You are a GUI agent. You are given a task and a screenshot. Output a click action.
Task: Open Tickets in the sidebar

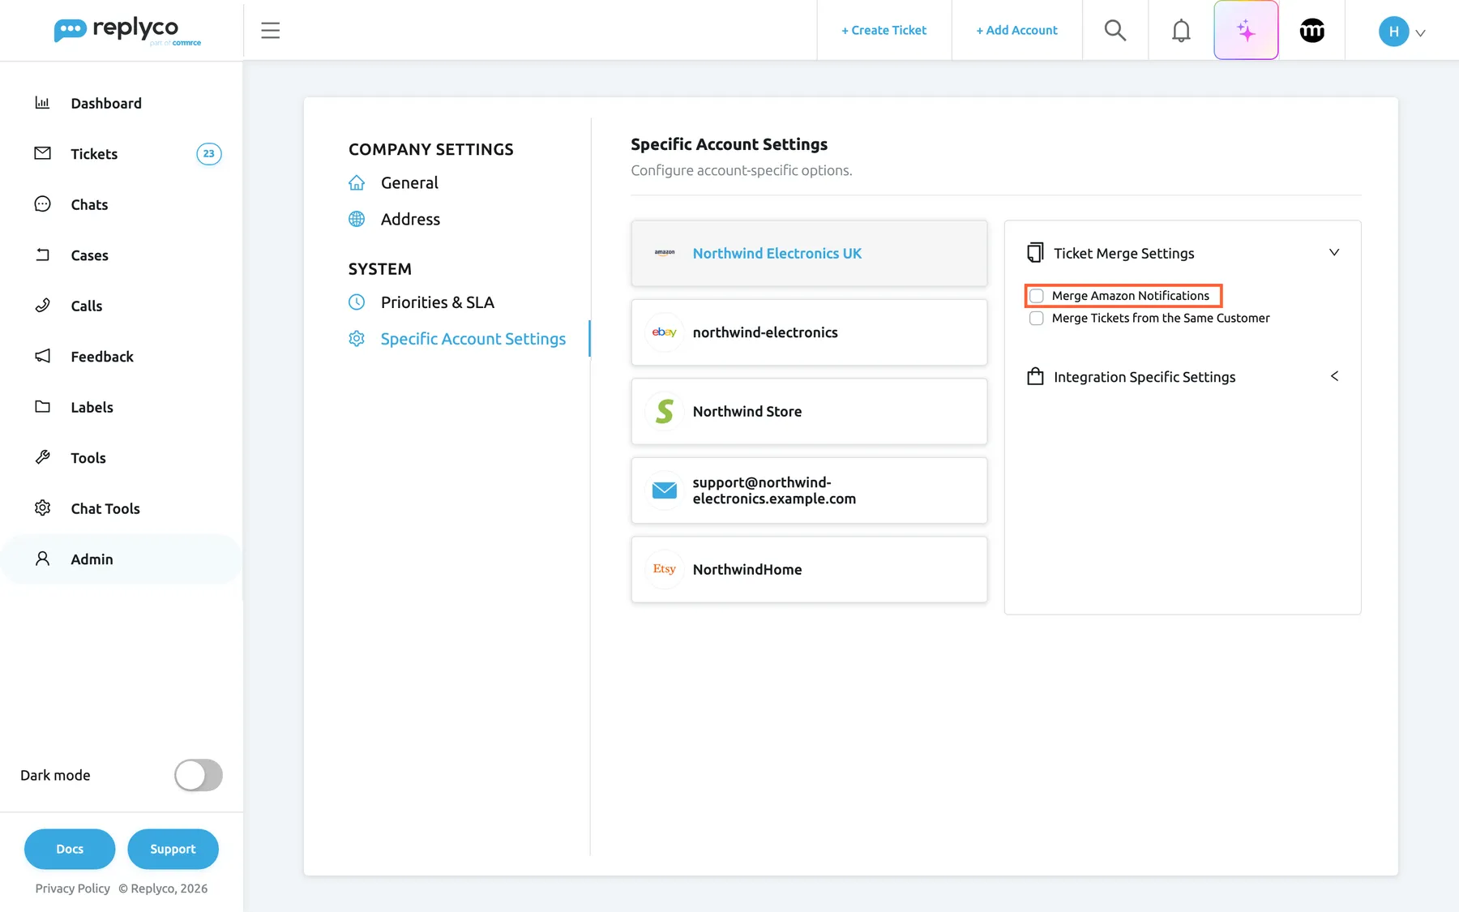click(94, 154)
